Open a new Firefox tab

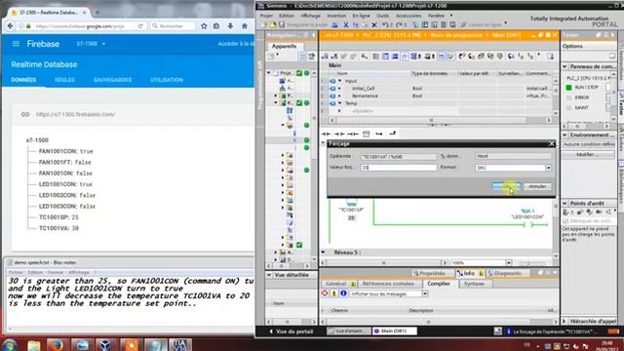tap(97, 13)
